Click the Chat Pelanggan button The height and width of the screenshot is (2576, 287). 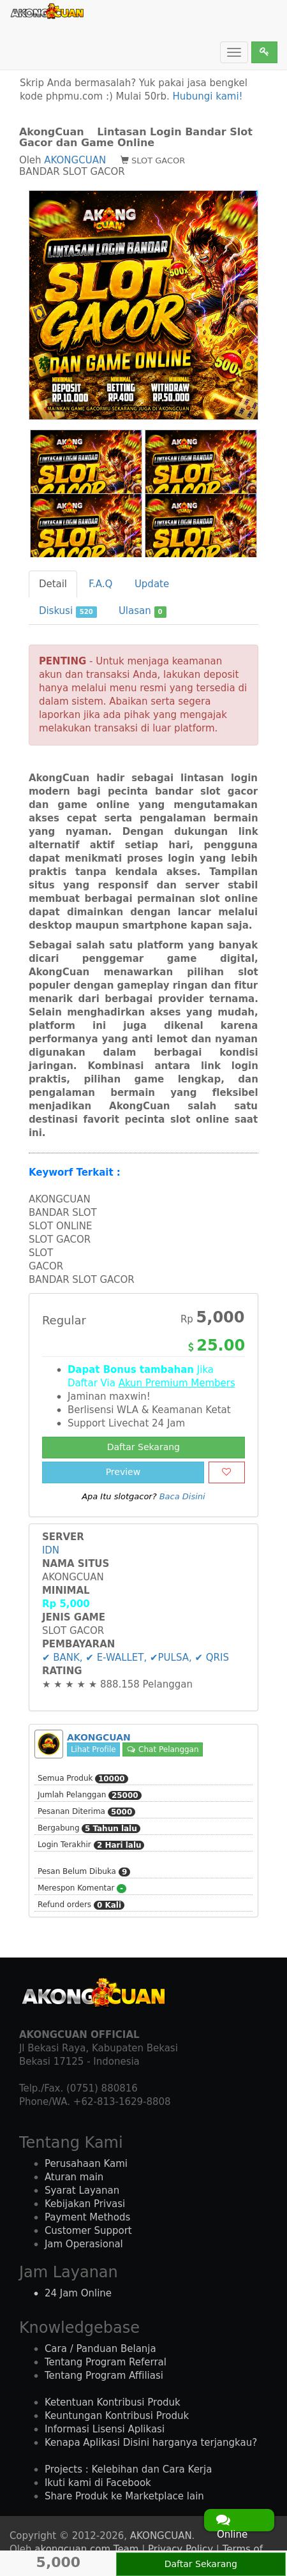162,1749
